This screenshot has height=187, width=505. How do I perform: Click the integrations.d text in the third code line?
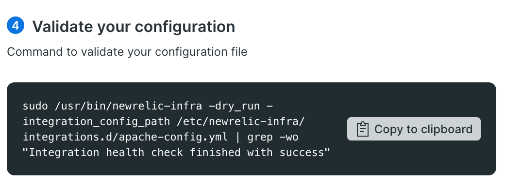pos(67,137)
